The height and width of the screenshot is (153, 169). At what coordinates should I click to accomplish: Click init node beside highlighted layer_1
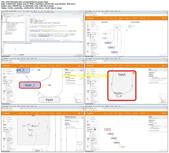[46, 85]
